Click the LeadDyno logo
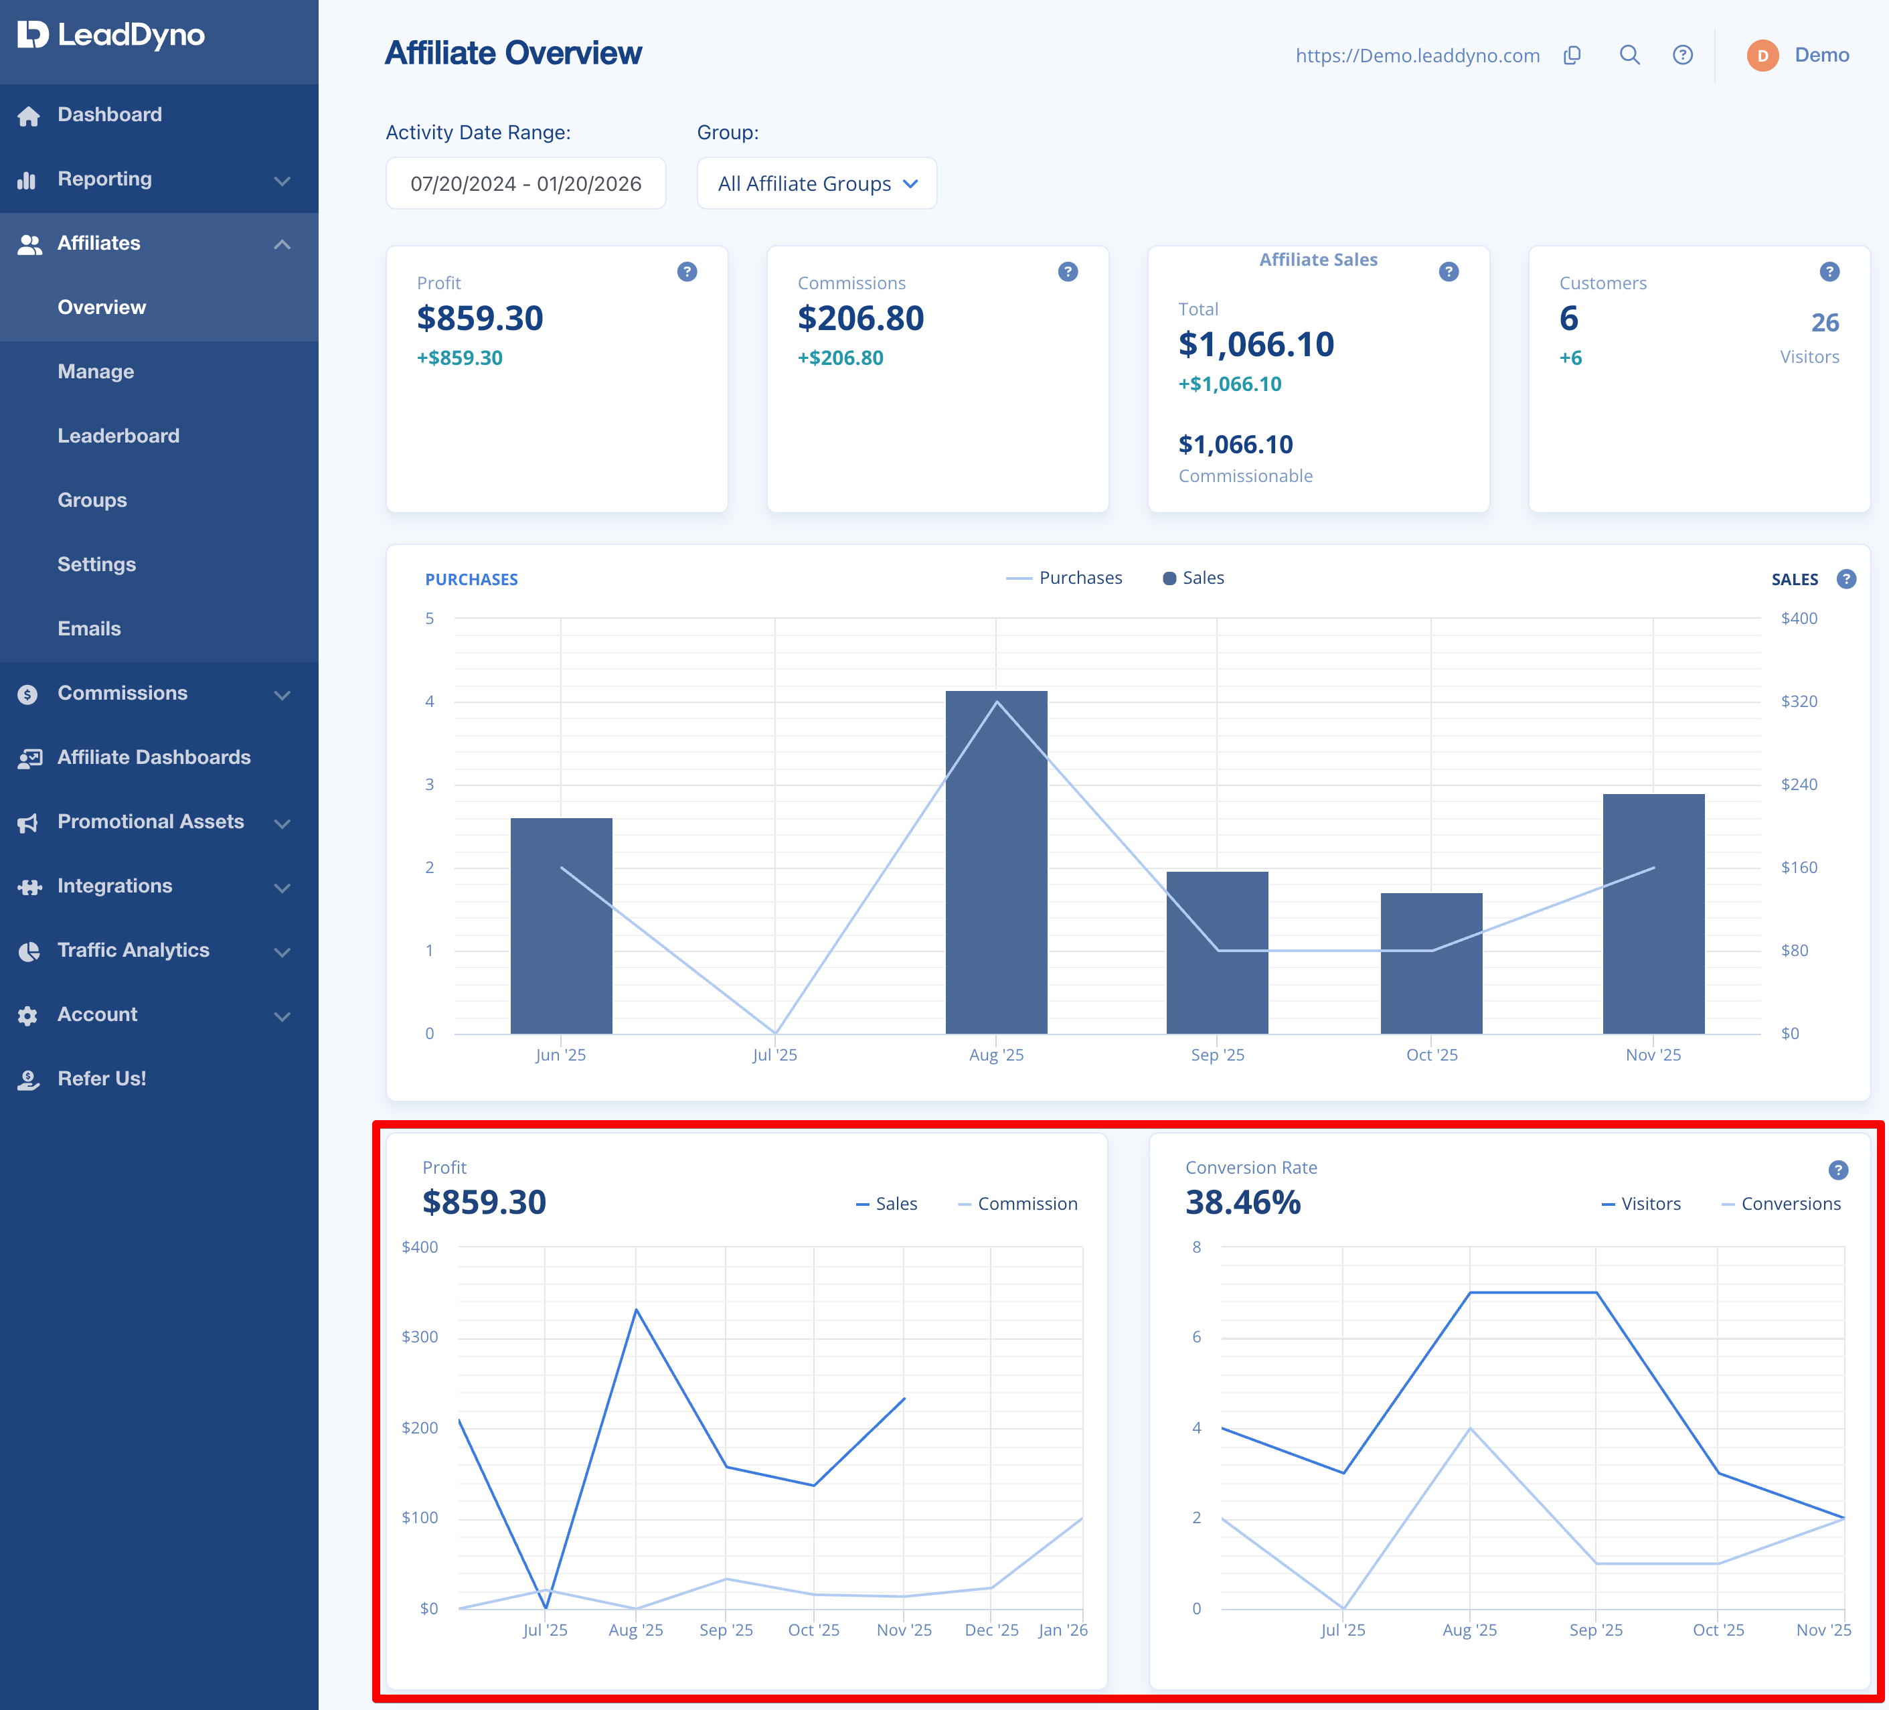1889x1710 pixels. pos(110,35)
